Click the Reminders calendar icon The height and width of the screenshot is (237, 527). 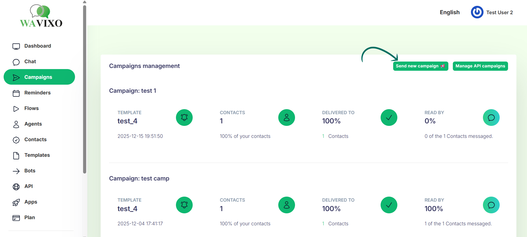16,93
